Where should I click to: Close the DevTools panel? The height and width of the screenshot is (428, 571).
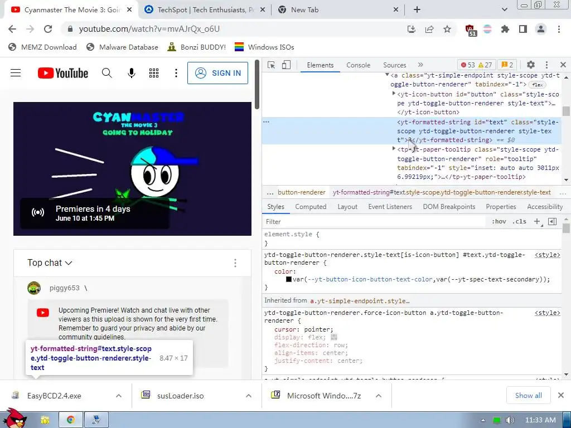[x=563, y=65]
